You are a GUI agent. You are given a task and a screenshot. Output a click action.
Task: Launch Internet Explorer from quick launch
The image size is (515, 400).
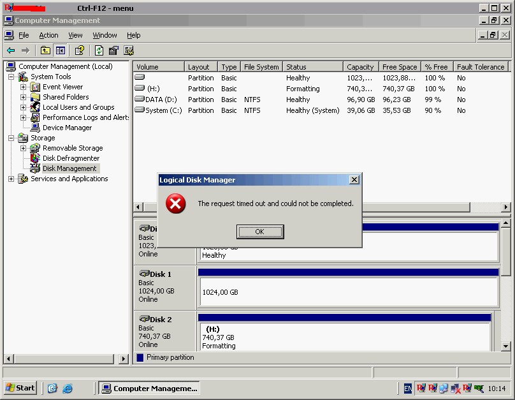pos(67,388)
